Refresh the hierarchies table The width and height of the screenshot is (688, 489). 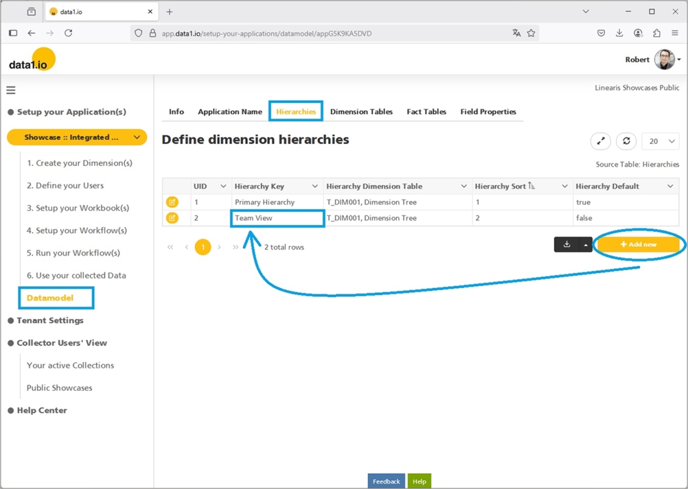tap(626, 141)
